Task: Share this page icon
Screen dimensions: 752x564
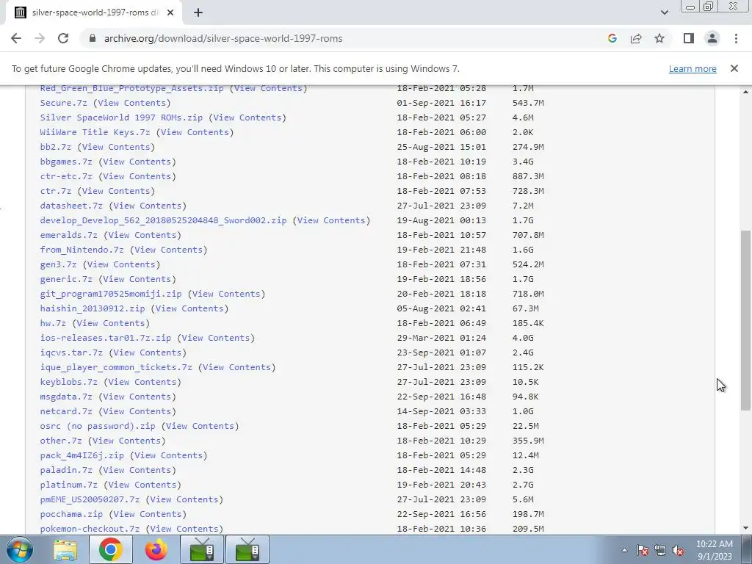Action: tap(636, 38)
